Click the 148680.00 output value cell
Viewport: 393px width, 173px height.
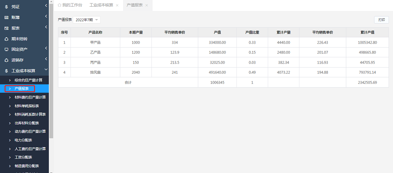(217, 52)
